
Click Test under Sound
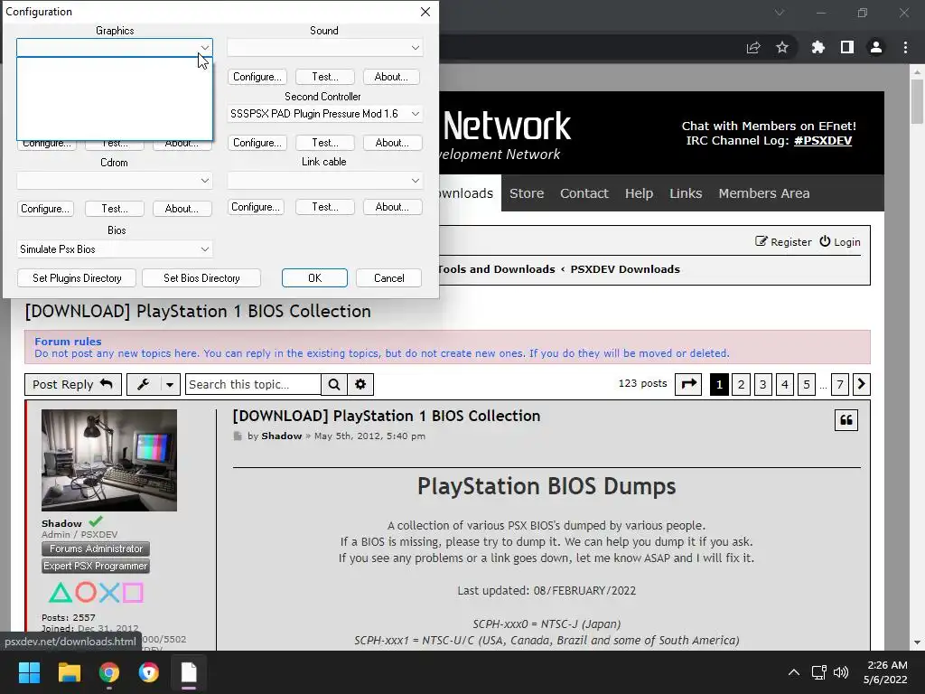(325, 77)
